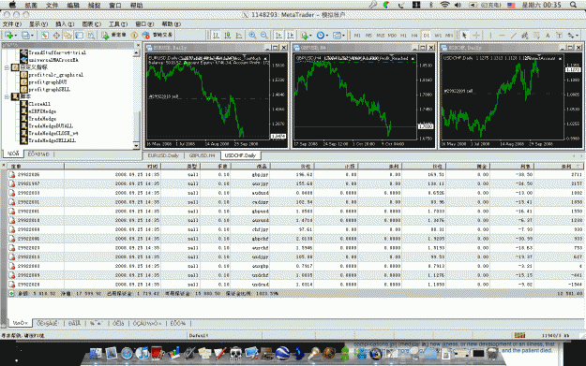
Task: Select the H4 timeframe
Action: pyautogui.click(x=414, y=36)
